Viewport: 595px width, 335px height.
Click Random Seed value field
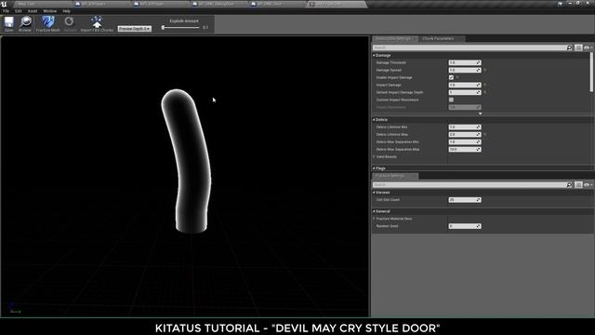tap(465, 226)
